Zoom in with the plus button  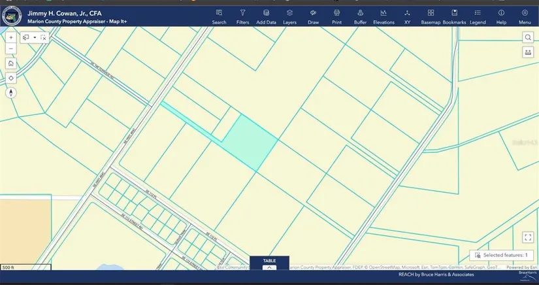click(11, 37)
